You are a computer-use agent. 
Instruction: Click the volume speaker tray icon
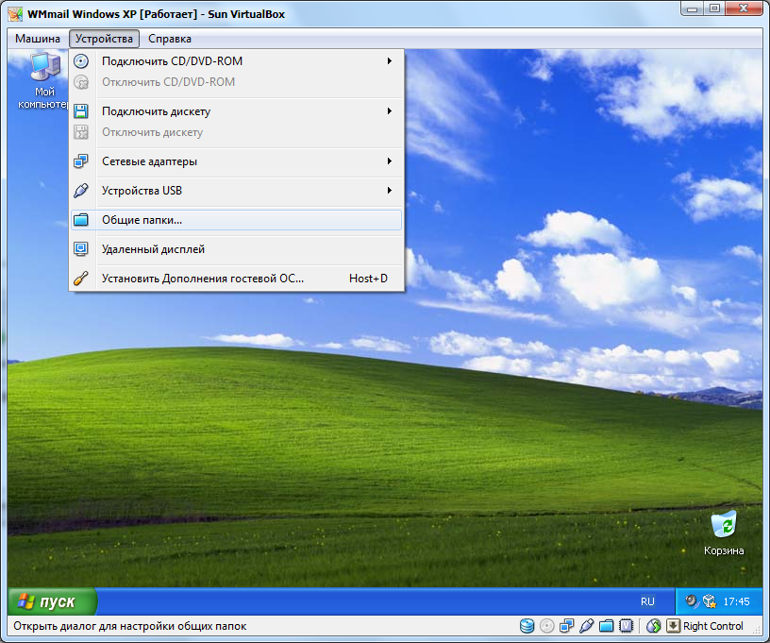(692, 601)
